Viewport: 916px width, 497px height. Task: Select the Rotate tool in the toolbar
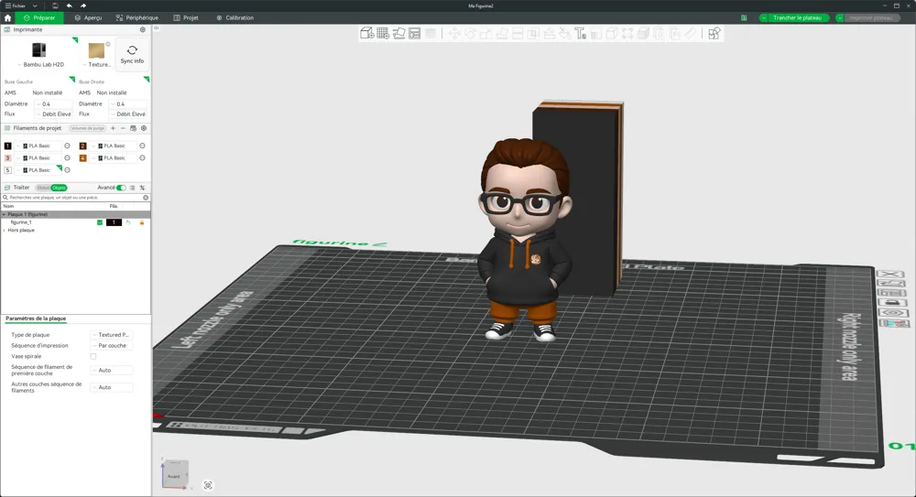pos(470,33)
